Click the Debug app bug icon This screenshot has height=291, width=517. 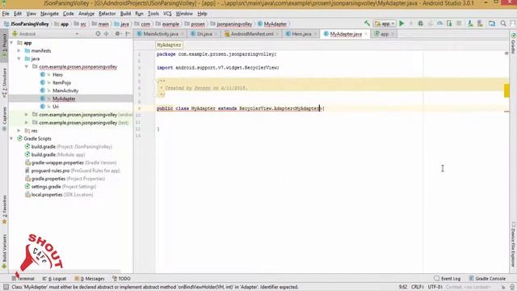[x=420, y=23]
